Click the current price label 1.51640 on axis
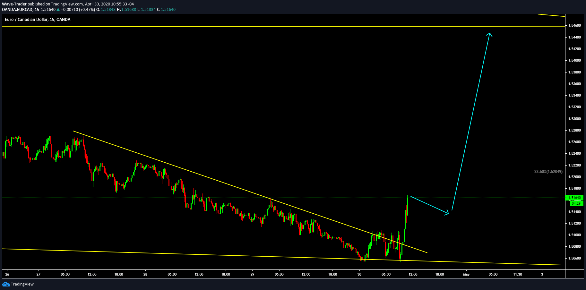Viewport: 586px width, 290px height. pyautogui.click(x=575, y=198)
